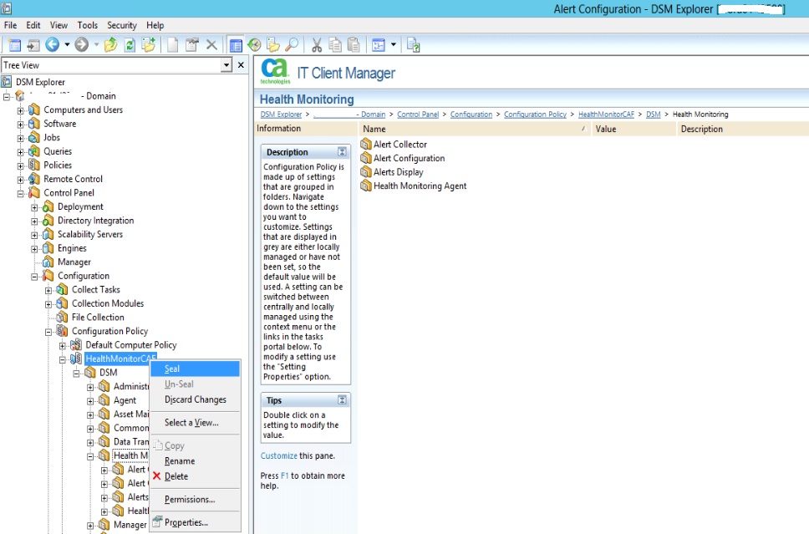Image resolution: width=809 pixels, height=534 pixels.
Task: Collapse the Tips panel
Action: pos(342,400)
